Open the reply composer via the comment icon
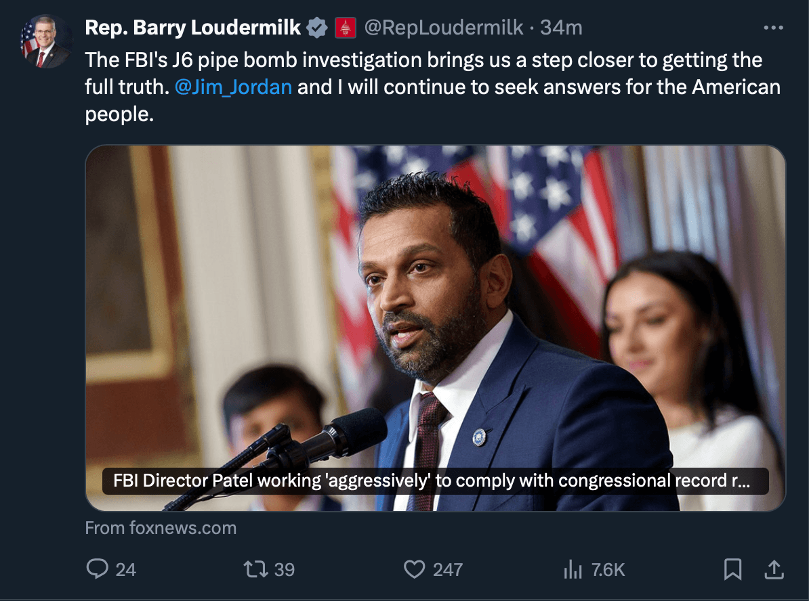 (98, 569)
